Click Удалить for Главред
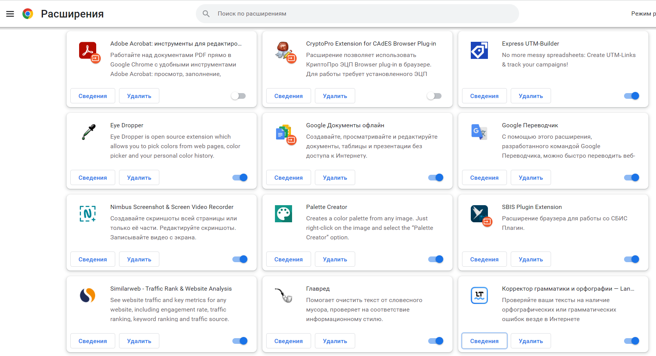The width and height of the screenshot is (656, 356). click(x=335, y=341)
